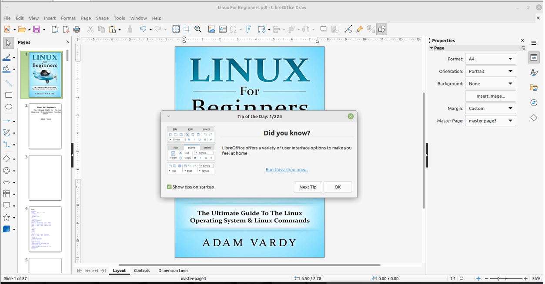Open the sidebar Shapes deck icon
This screenshot has height=284, width=545.
coord(534,118)
